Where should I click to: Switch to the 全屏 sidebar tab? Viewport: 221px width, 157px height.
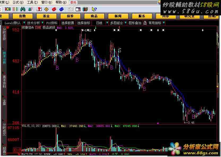tap(4, 102)
